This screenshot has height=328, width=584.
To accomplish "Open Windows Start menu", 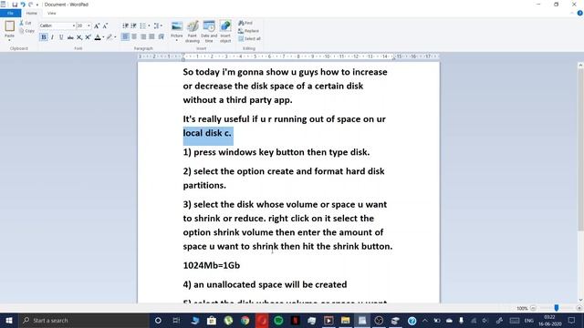I will (9, 320).
